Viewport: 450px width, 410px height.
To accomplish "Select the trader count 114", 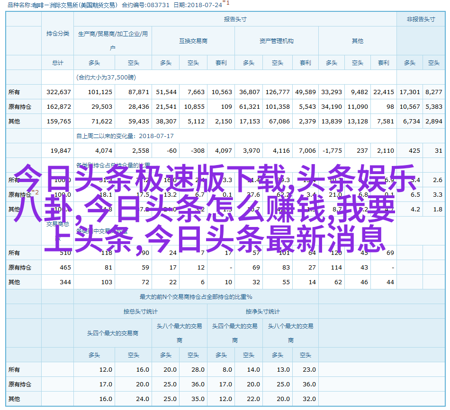I will (336, 267).
